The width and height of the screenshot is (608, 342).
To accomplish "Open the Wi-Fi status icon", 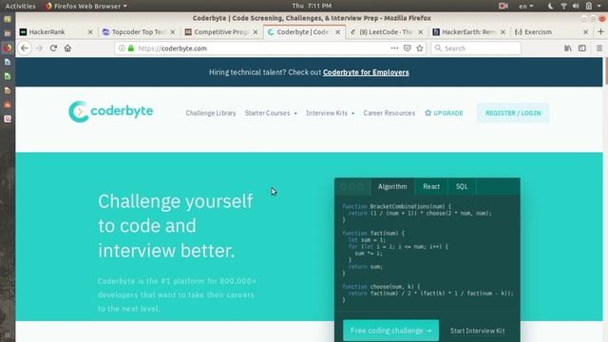I will point(563,6).
